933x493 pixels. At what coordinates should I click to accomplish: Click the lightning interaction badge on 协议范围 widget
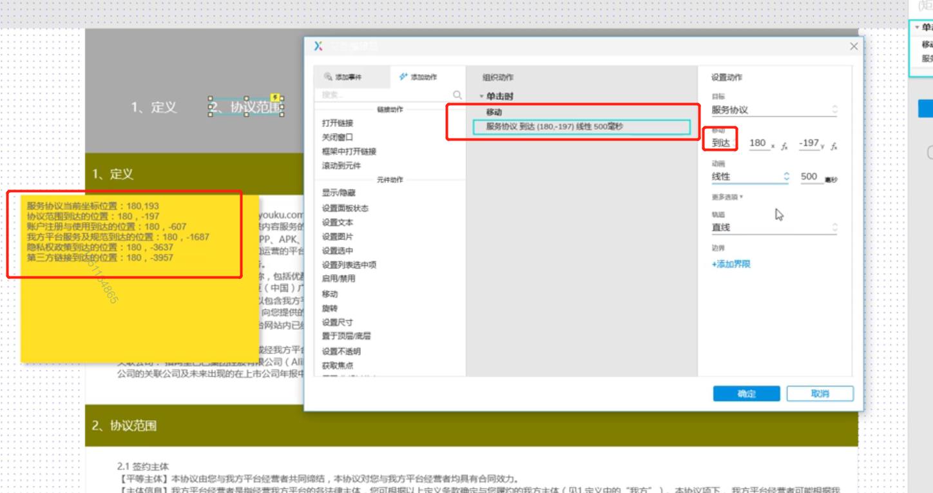(x=275, y=97)
